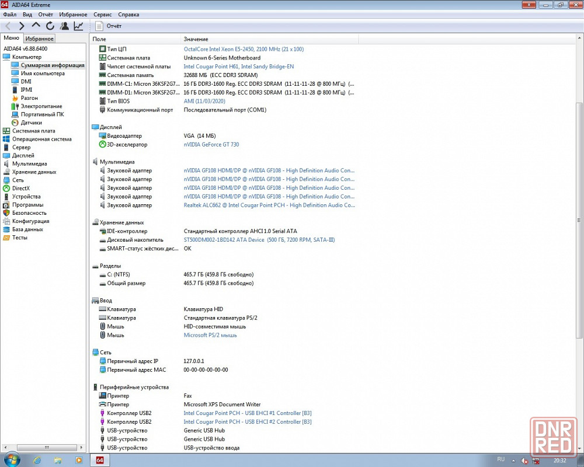Click the Конфигурация sidebar icon
This screenshot has width=584, height=467.
coord(6,221)
